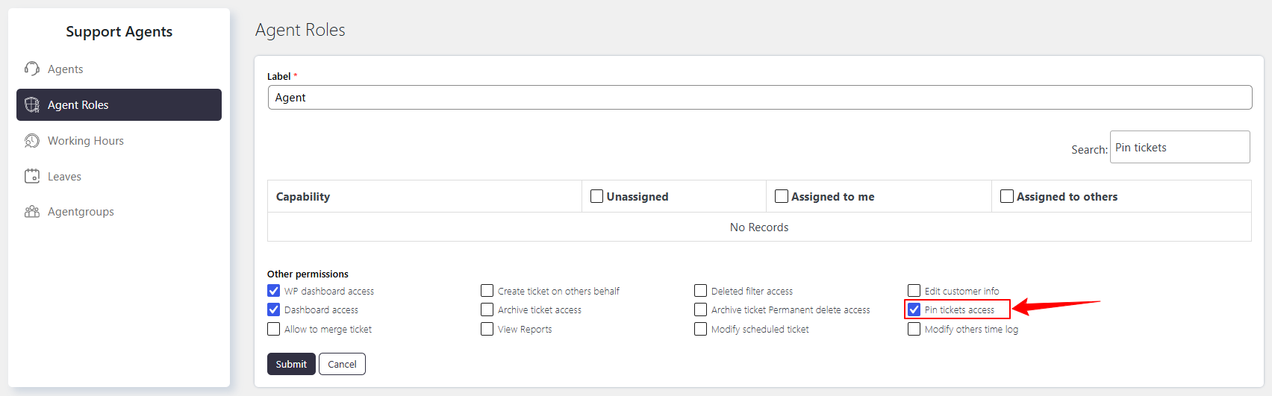The height and width of the screenshot is (396, 1272).
Task: Enable Archive ticket access
Action: [487, 309]
